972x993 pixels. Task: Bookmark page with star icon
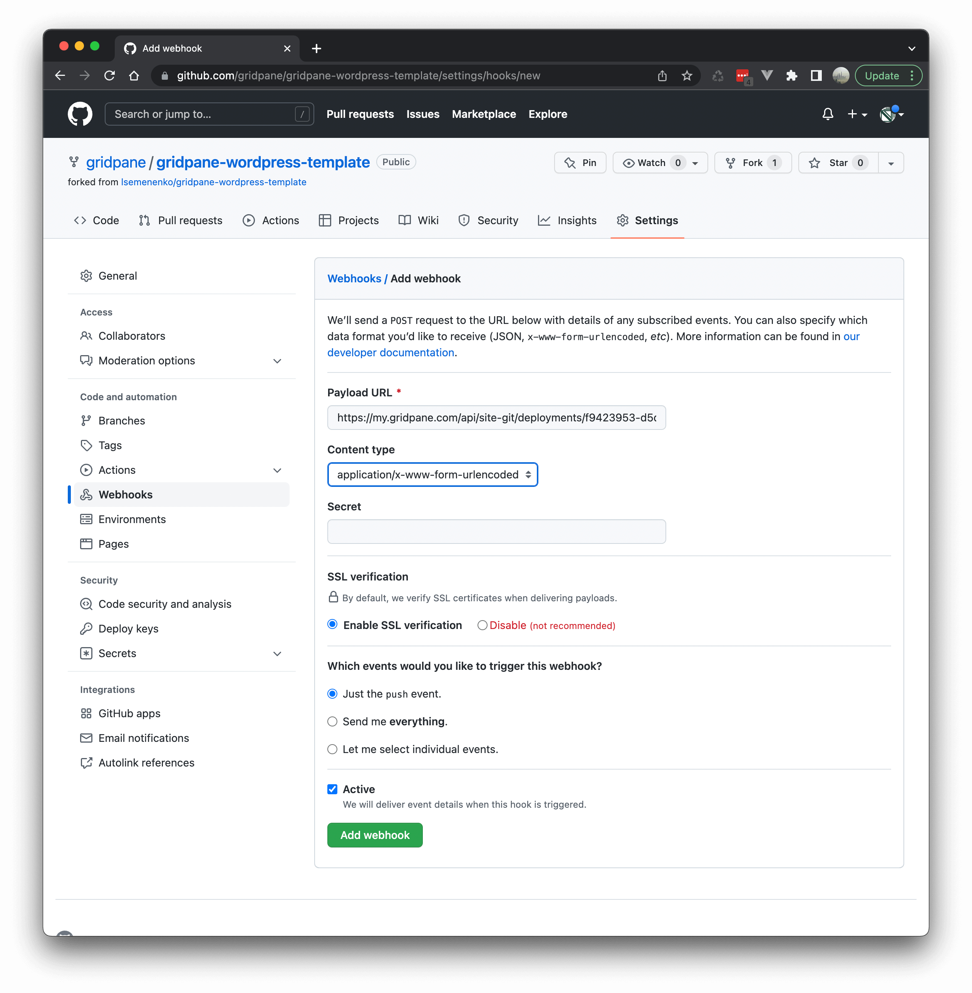click(687, 75)
